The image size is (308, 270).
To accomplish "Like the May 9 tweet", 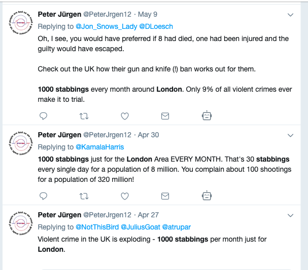I will pos(125,116).
